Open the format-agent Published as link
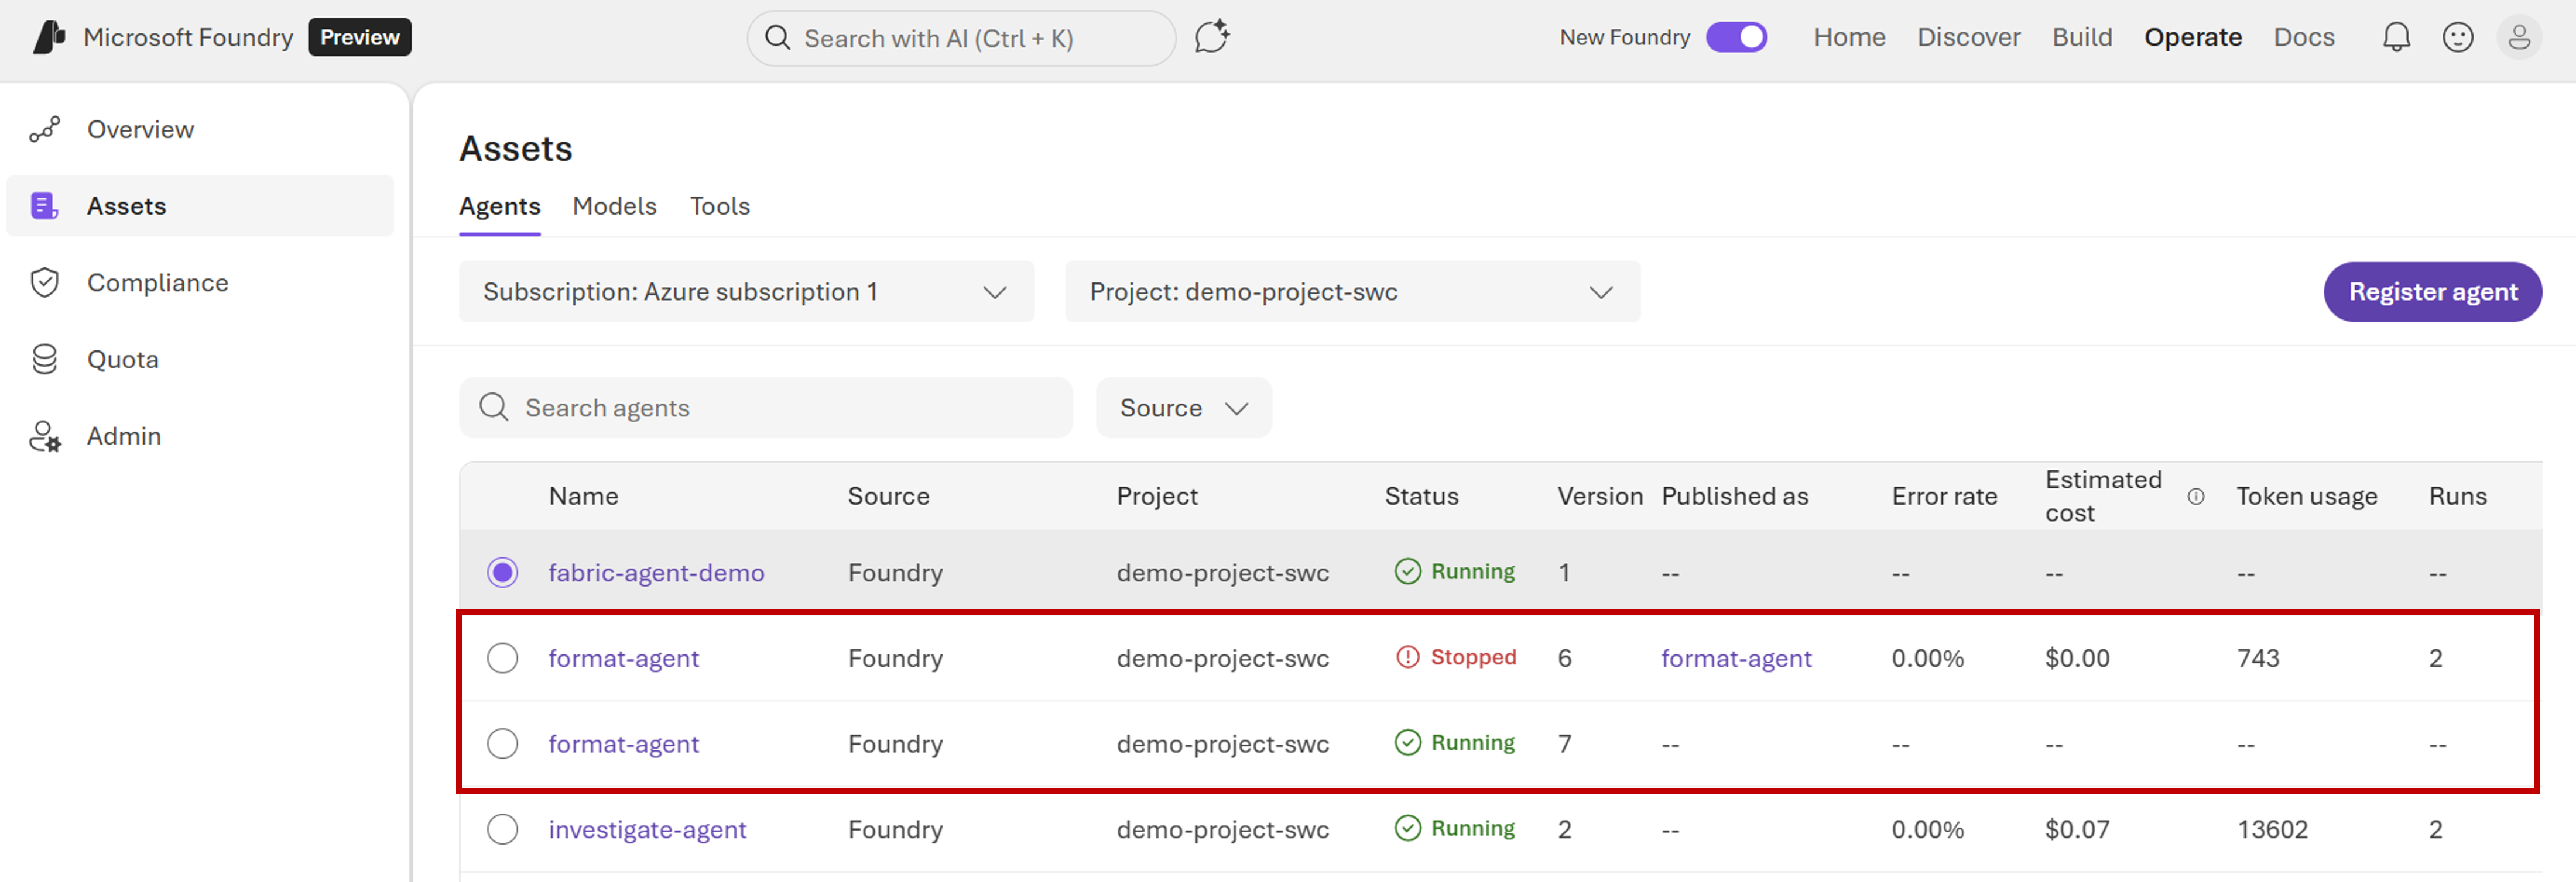The height and width of the screenshot is (882, 2576). click(x=1736, y=658)
